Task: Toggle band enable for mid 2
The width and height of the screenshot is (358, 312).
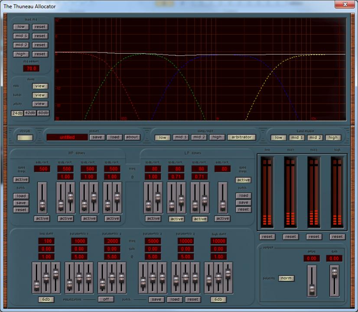Action: coord(315,138)
